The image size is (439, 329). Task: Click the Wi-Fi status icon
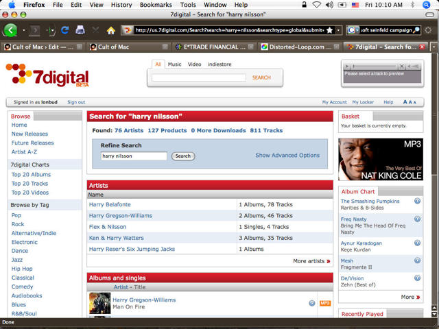click(316, 5)
